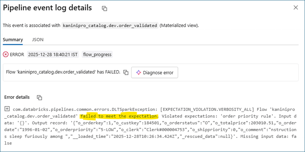Image resolution: width=305 pixels, height=152 pixels.
Task: Click the sparkle icon on Diagnose error
Action: [x=138, y=72]
